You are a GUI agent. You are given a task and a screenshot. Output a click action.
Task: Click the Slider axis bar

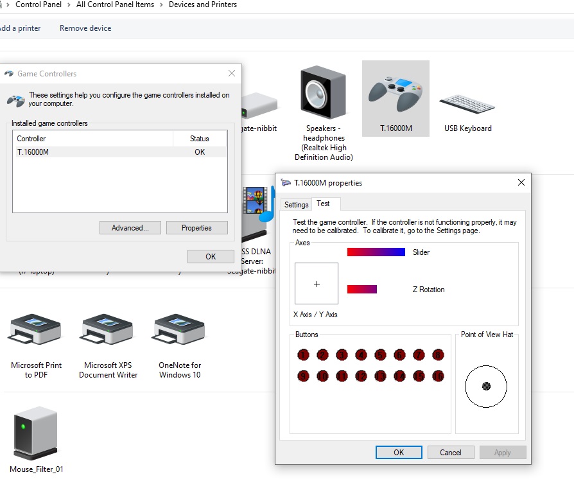coord(376,252)
